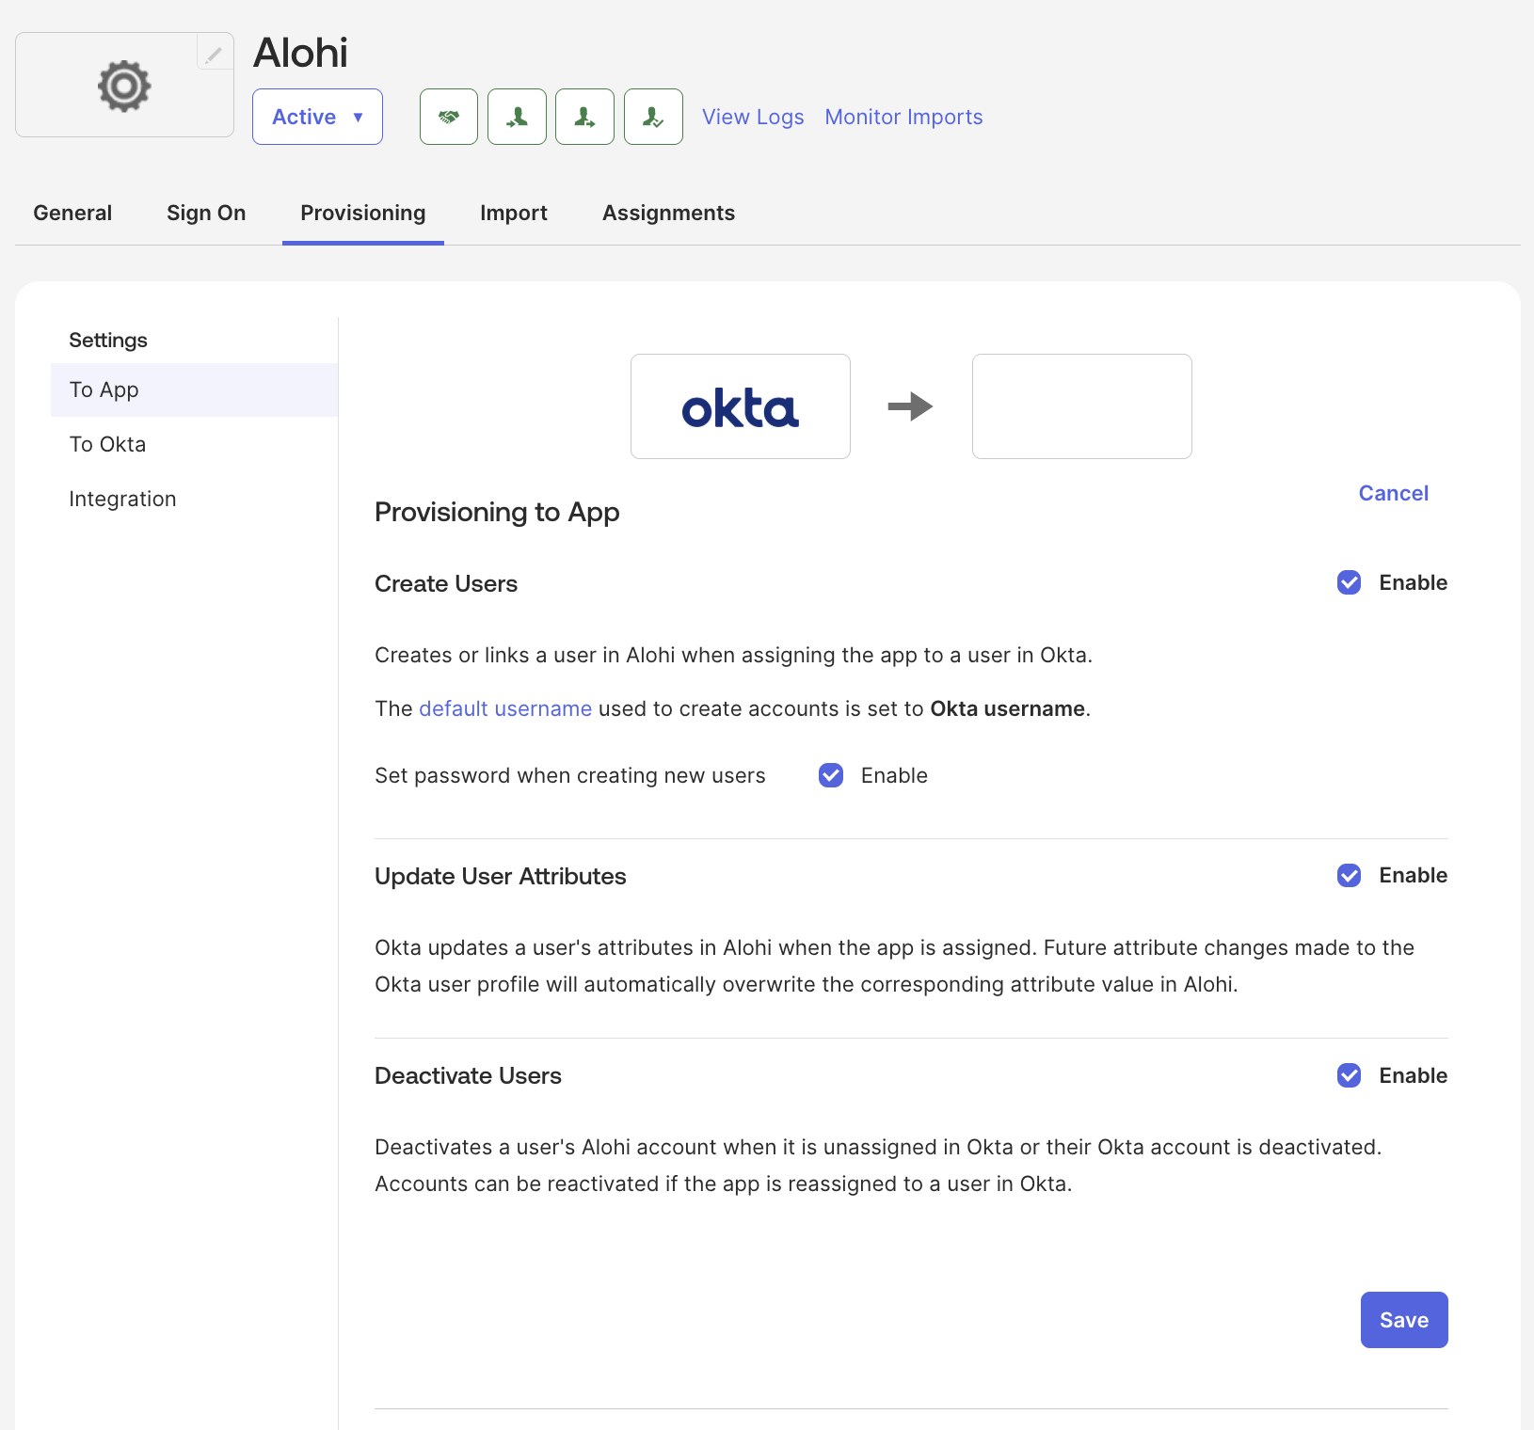
Task: Open the default username link
Action: click(505, 708)
